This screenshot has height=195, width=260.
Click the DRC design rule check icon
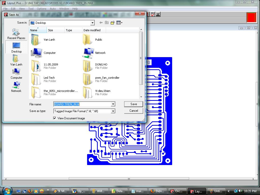point(153,14)
